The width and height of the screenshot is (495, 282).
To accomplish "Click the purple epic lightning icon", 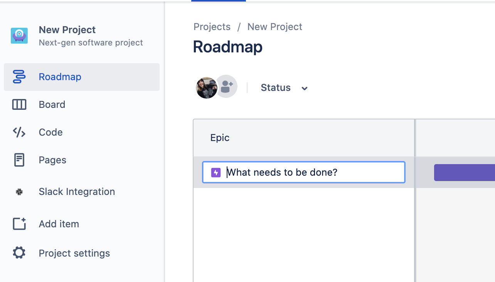I will 216,172.
